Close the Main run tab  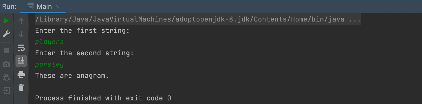(x=58, y=7)
